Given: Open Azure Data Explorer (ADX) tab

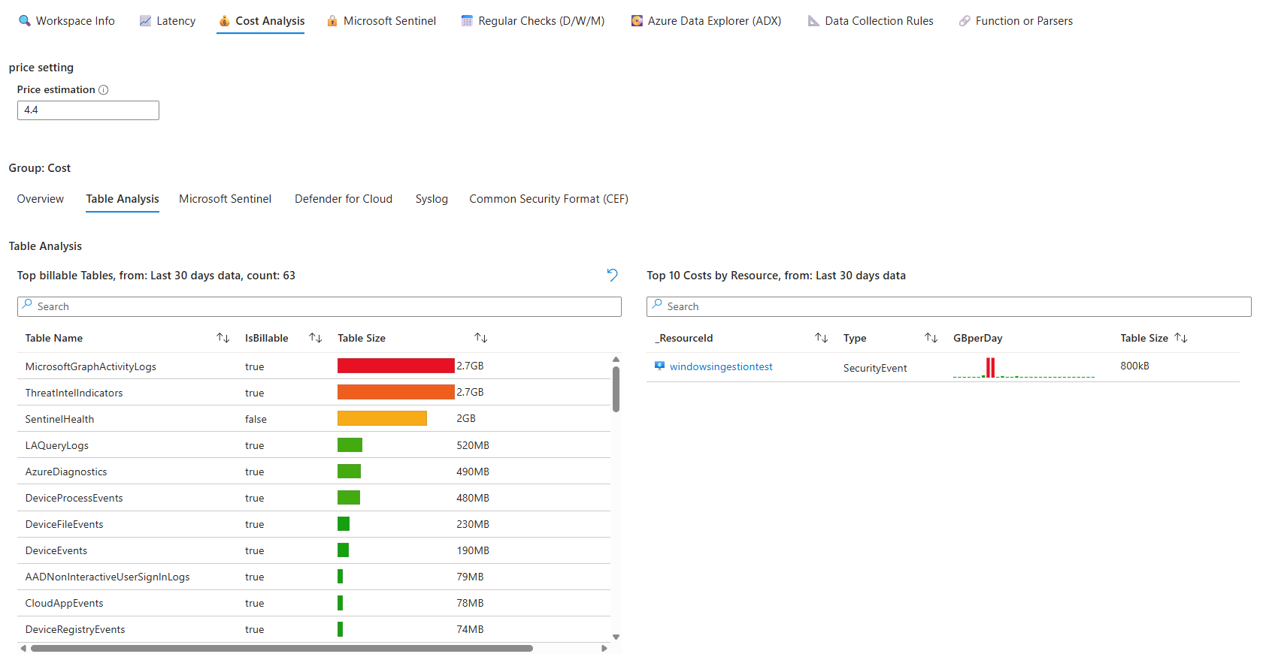Looking at the screenshot, I should pos(705,21).
